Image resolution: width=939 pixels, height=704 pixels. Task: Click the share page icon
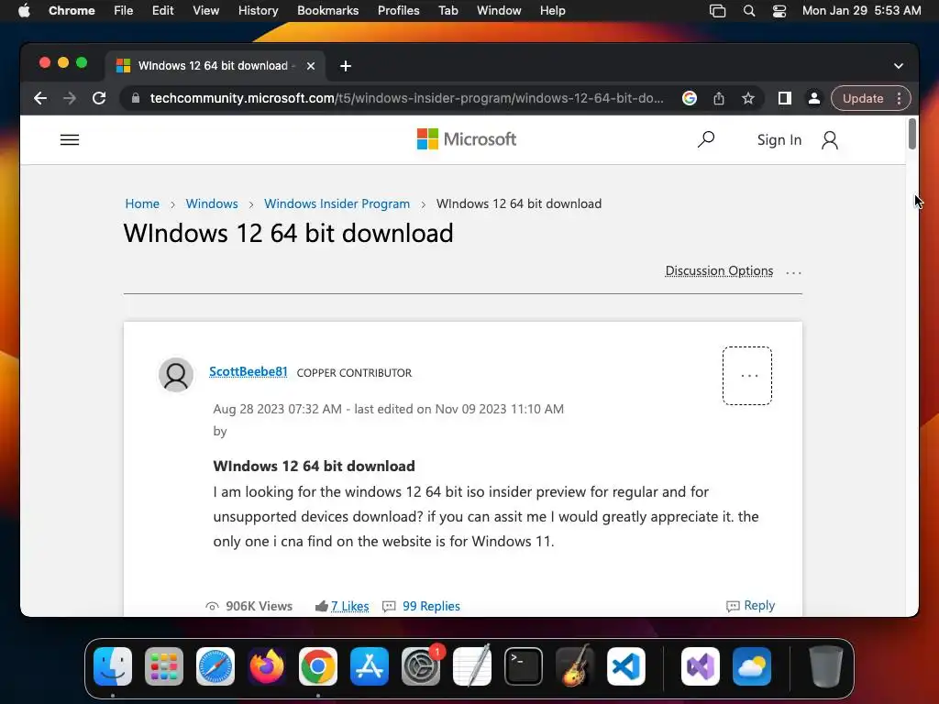[719, 98]
